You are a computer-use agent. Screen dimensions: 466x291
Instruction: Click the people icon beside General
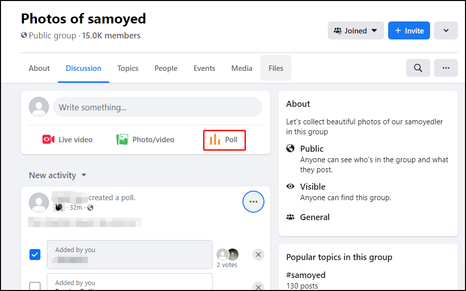click(290, 217)
